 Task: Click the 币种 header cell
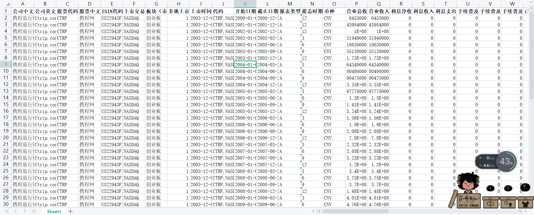coord(334,11)
